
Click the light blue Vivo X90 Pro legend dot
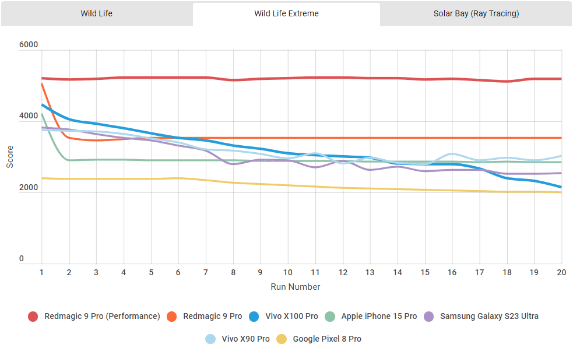[211, 339]
